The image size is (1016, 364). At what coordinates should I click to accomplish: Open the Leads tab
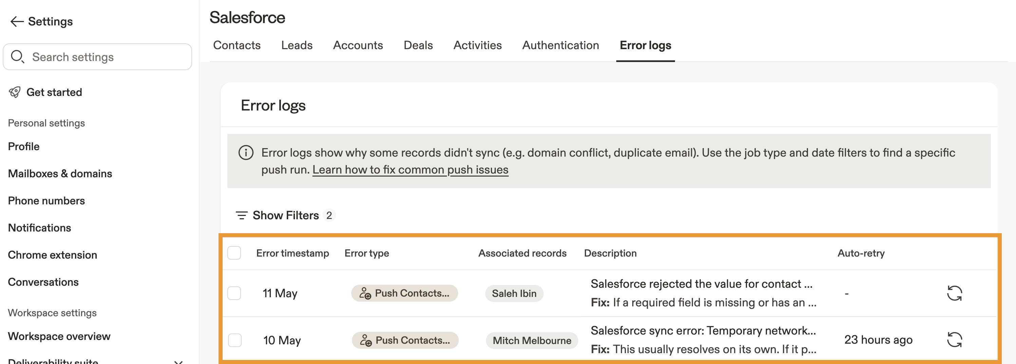[x=297, y=45]
